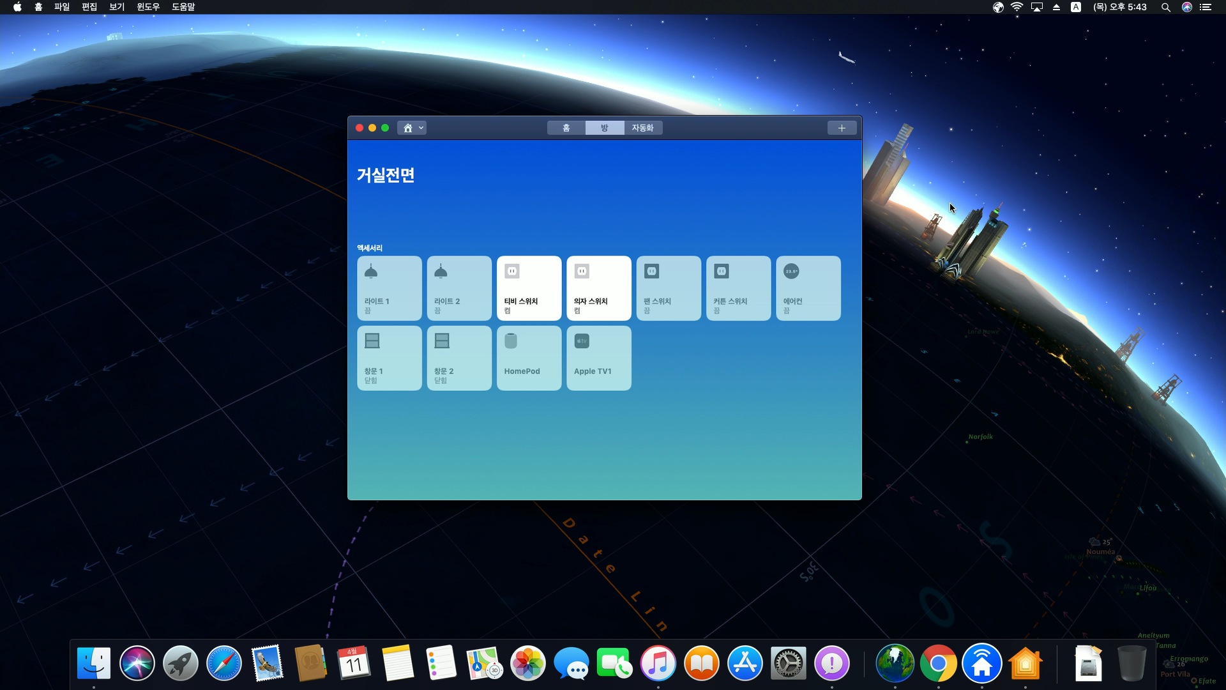Toggle the 라이트 2 light tile
The image size is (1226, 690).
458,288
